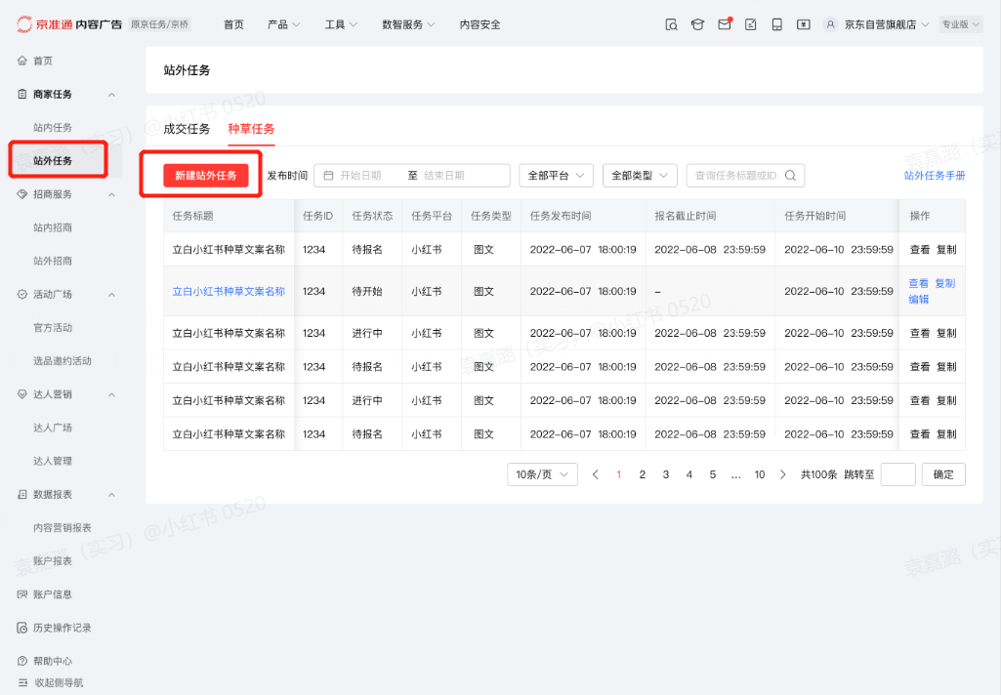Image resolution: width=1001 pixels, height=695 pixels.
Task: Click the question mark icon by 帮助中心
Action: (x=22, y=661)
